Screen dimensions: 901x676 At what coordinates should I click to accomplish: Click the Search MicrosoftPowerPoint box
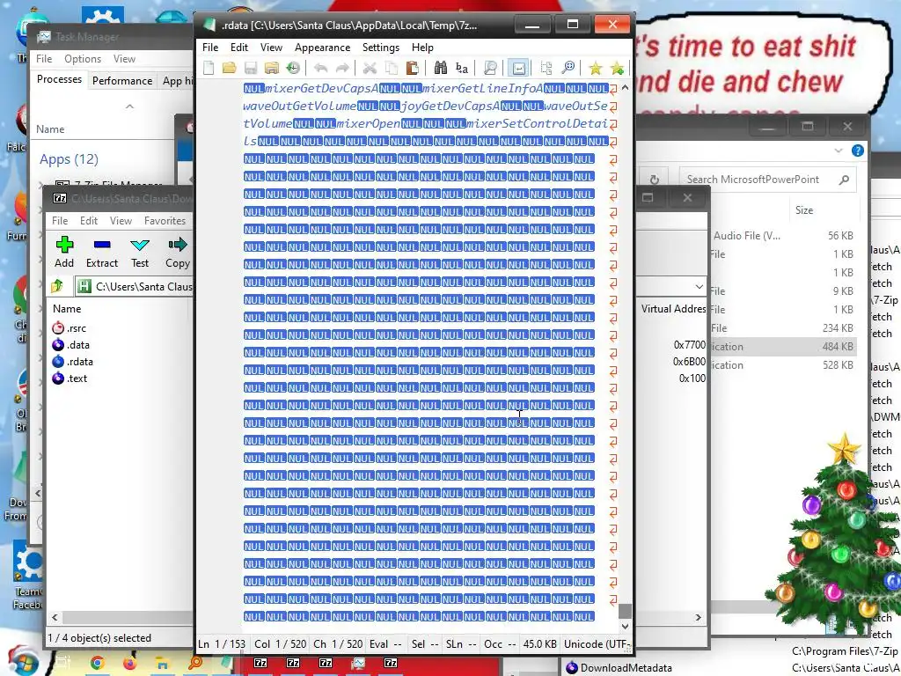coord(766,180)
